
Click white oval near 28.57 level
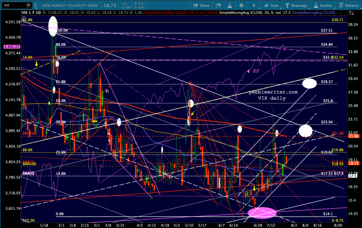pyautogui.click(x=310, y=83)
